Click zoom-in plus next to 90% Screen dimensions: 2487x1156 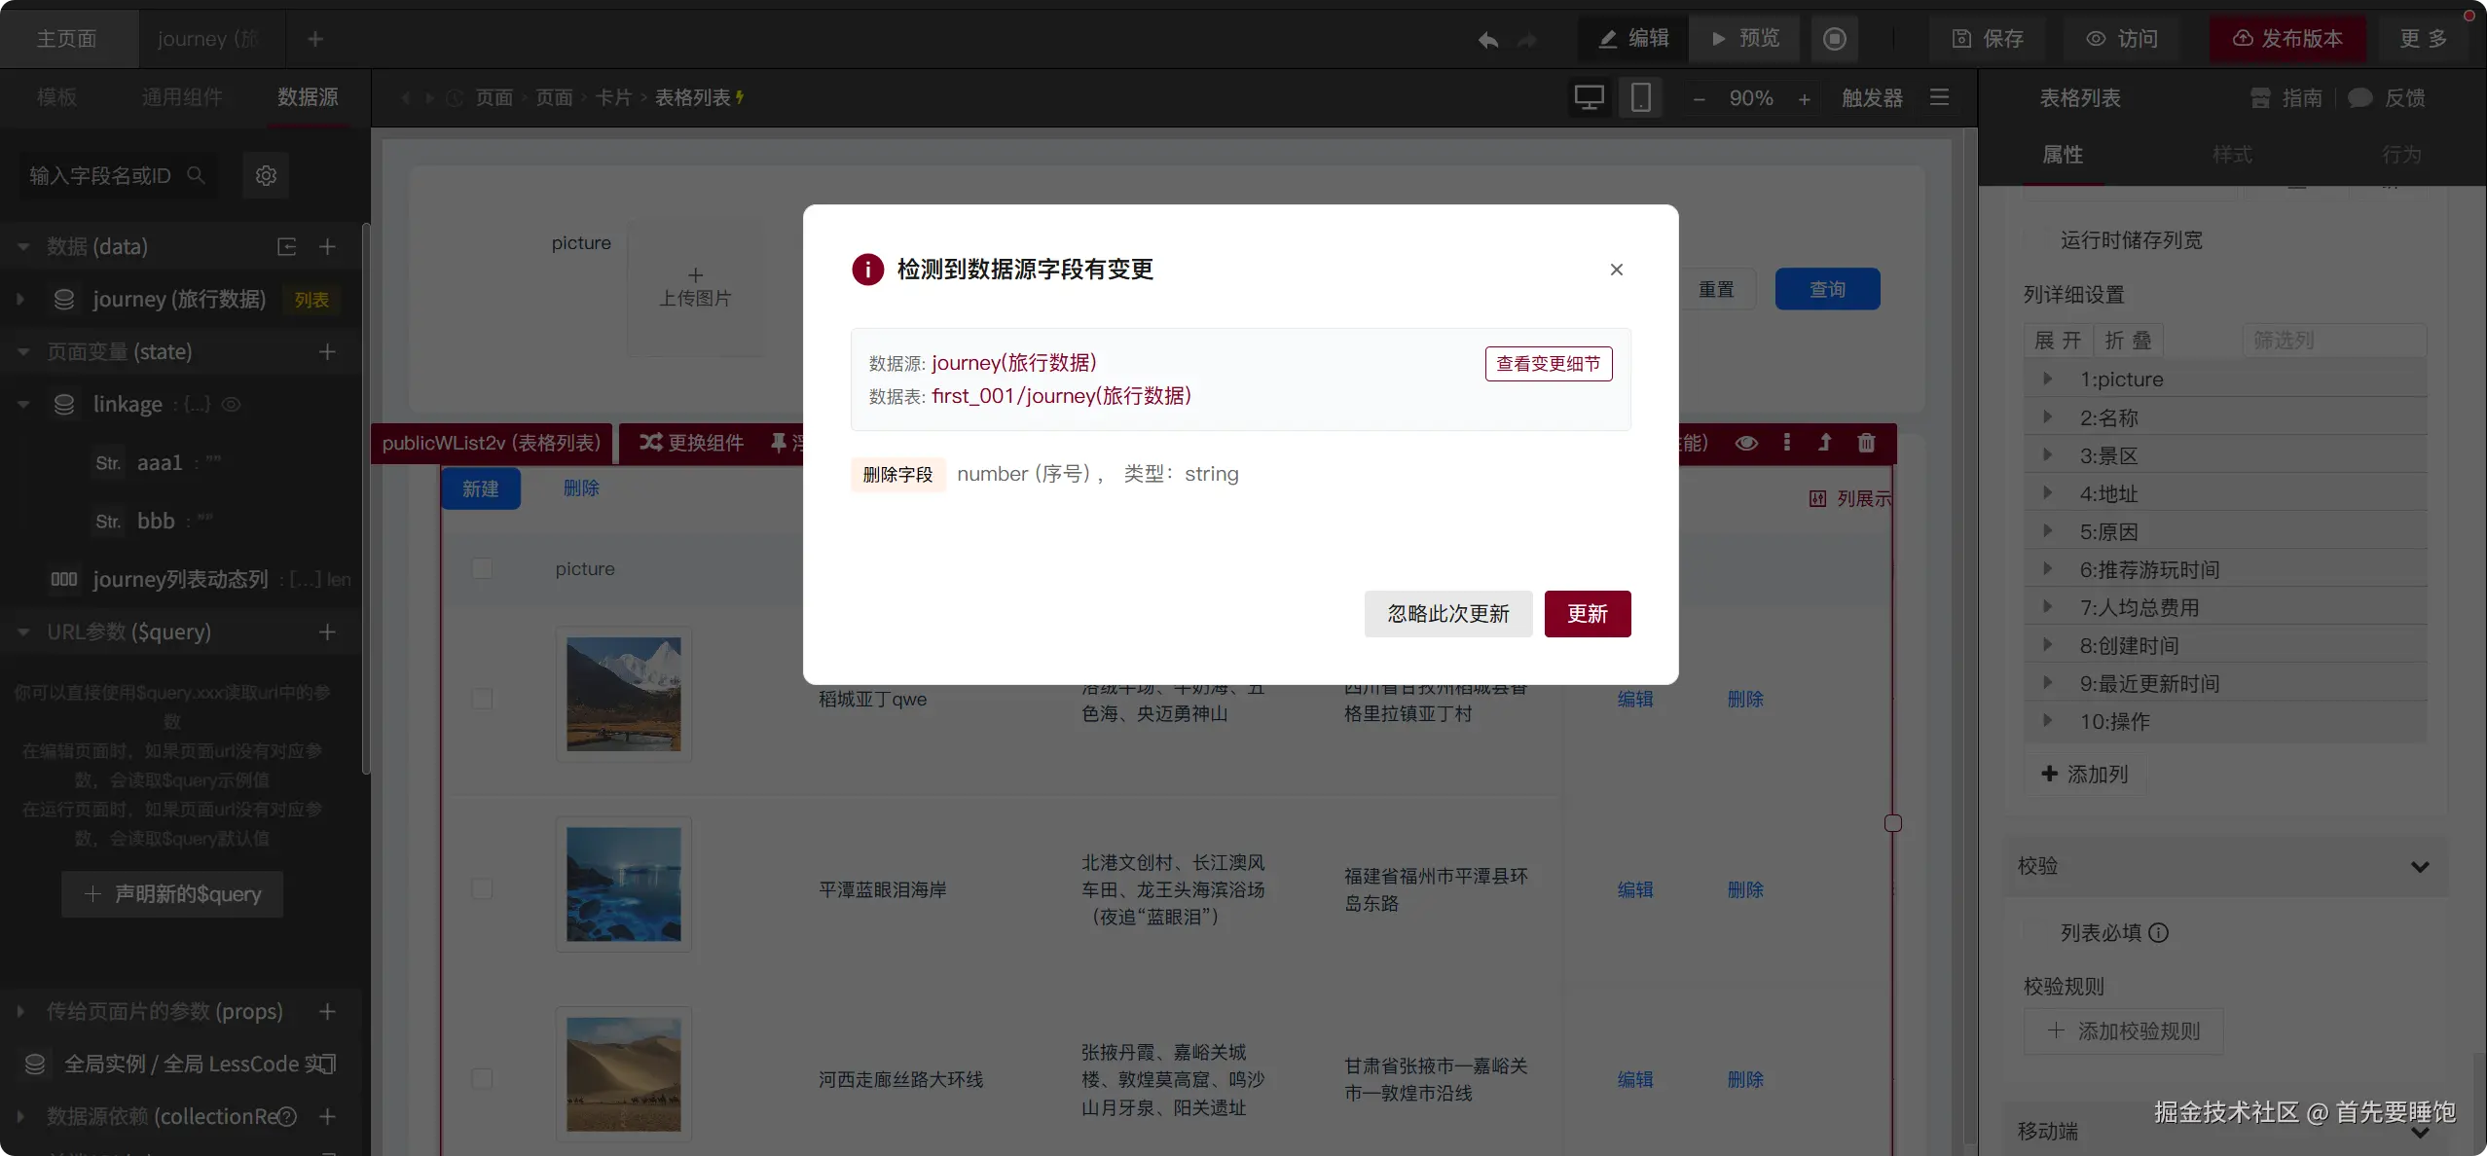point(1804,98)
